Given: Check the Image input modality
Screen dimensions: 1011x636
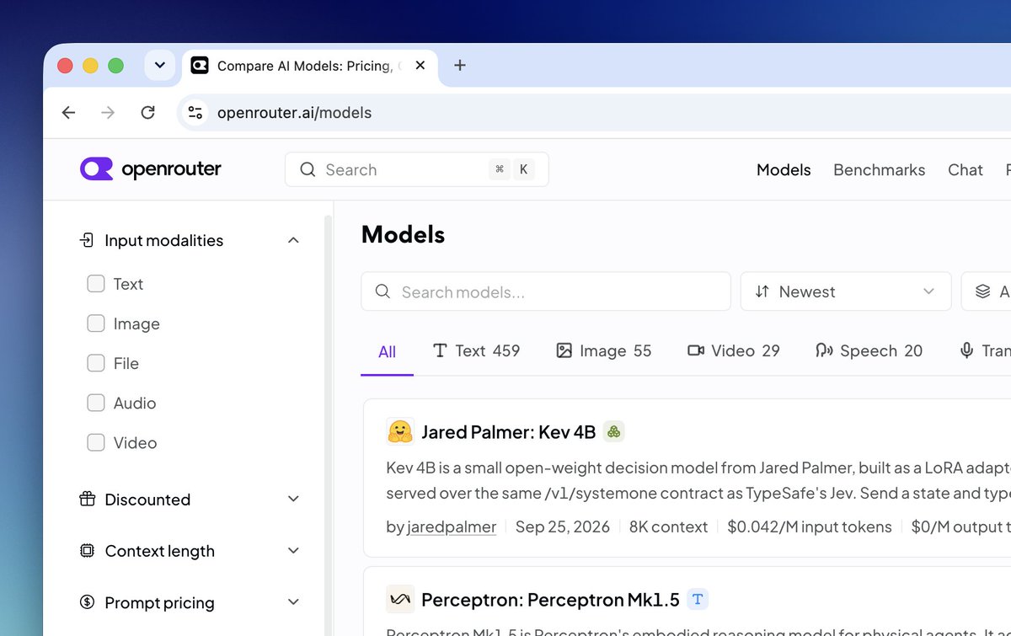Looking at the screenshot, I should coord(96,323).
